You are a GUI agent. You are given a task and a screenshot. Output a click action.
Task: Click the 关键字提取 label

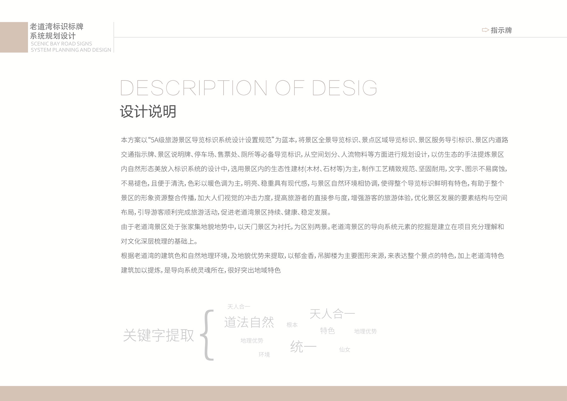[158, 335]
